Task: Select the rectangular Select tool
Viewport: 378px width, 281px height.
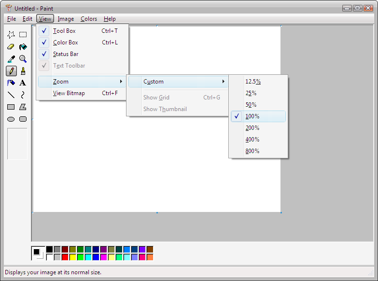Action: tap(23, 34)
